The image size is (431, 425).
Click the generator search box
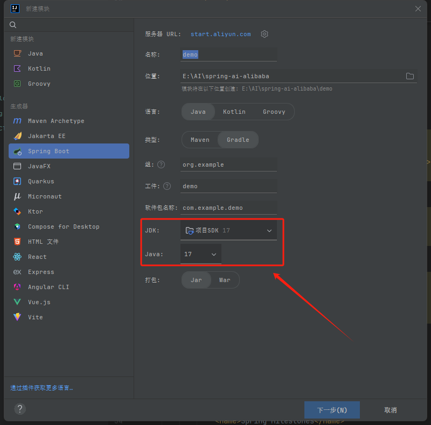[69, 25]
